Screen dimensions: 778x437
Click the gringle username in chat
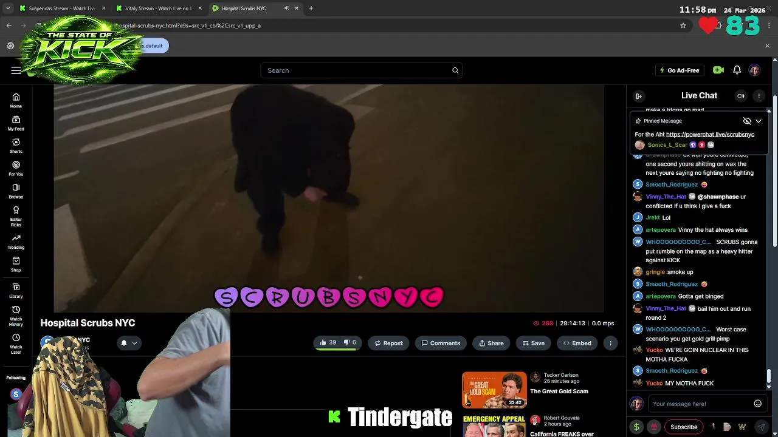click(x=655, y=272)
